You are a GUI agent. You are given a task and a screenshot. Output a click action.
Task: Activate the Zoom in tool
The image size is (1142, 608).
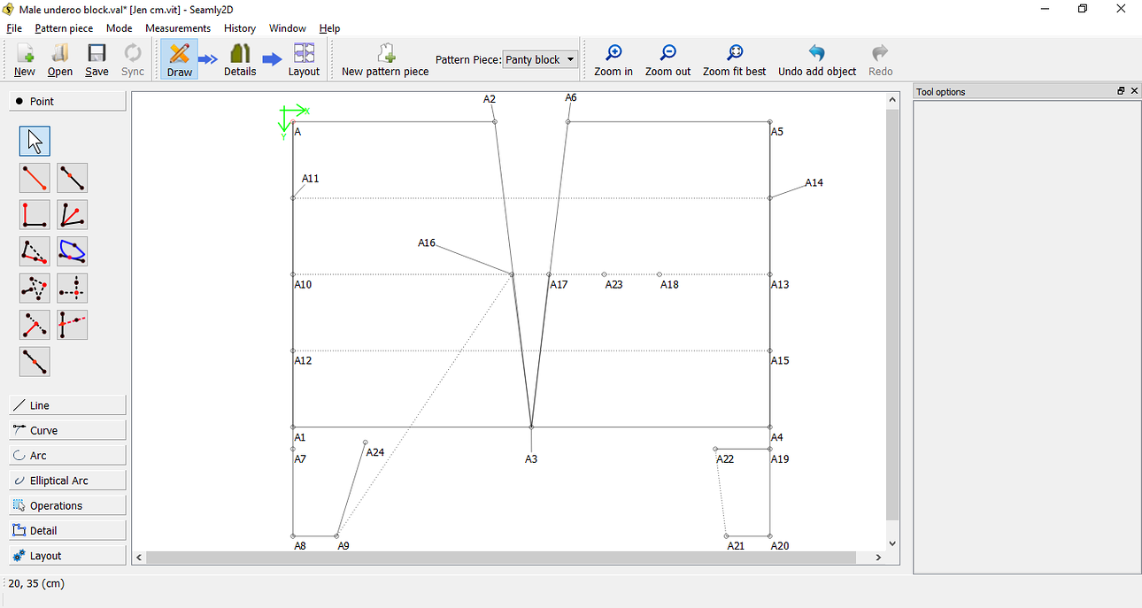coord(613,59)
